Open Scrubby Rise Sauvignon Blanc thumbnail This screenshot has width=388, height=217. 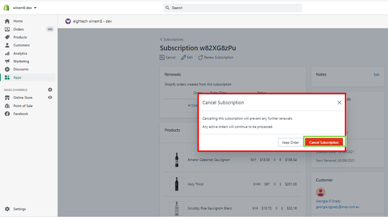click(177, 208)
